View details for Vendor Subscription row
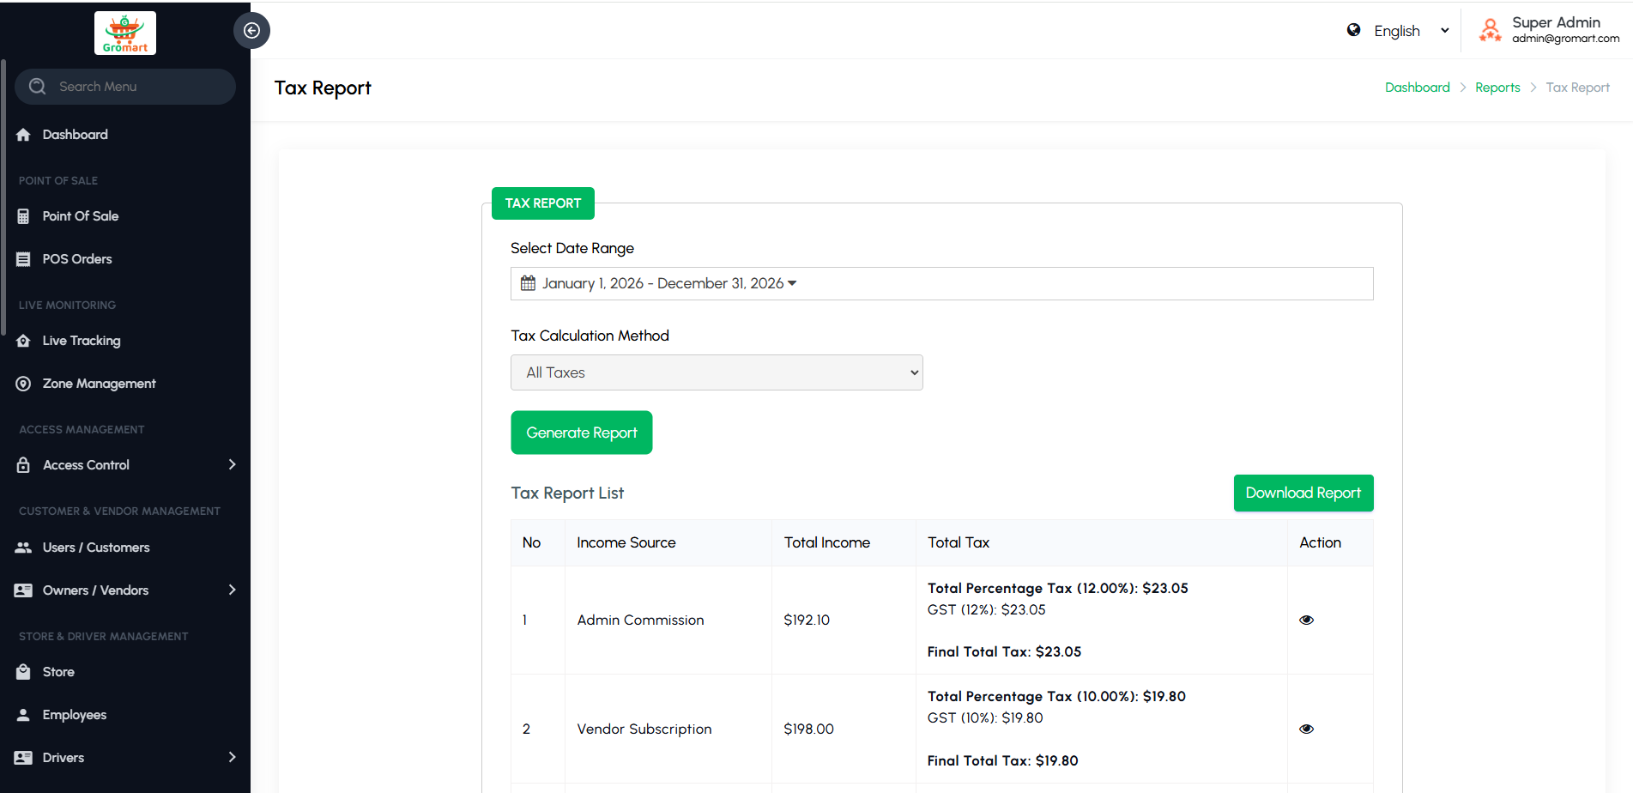This screenshot has width=1633, height=793. click(x=1306, y=729)
